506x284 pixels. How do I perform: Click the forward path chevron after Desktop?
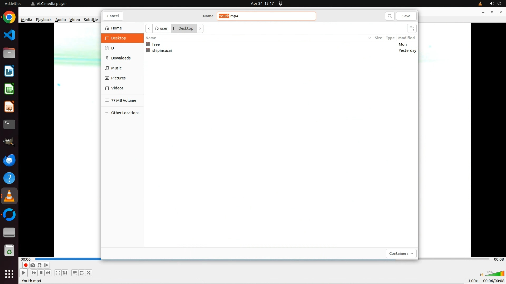coord(200,28)
